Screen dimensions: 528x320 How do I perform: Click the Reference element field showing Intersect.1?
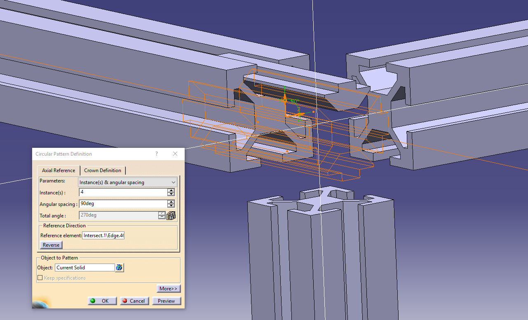point(103,235)
